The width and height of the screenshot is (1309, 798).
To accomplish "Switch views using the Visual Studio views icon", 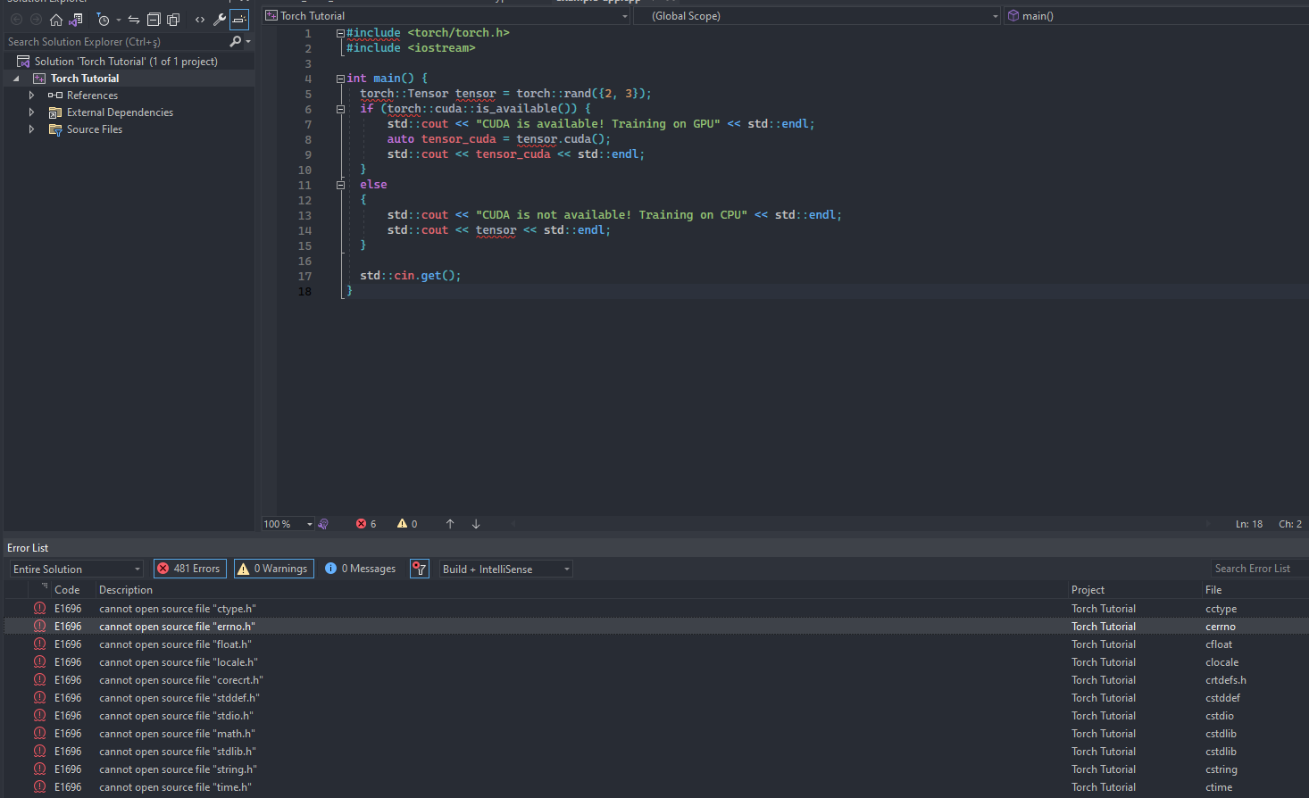I will [x=76, y=20].
